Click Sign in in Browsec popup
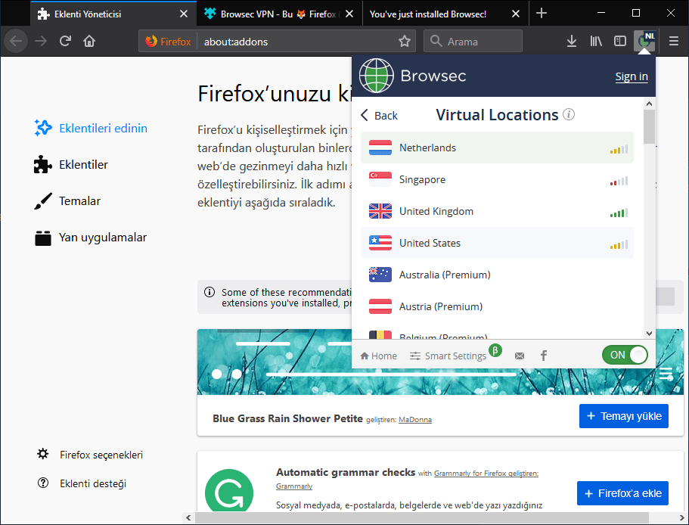The height and width of the screenshot is (525, 689). click(632, 76)
